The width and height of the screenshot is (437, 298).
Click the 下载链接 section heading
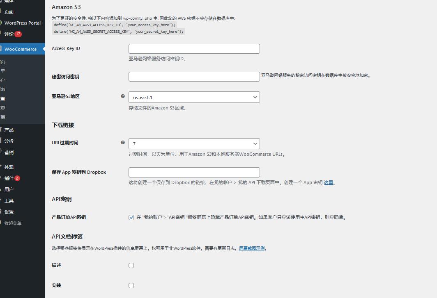(63, 125)
